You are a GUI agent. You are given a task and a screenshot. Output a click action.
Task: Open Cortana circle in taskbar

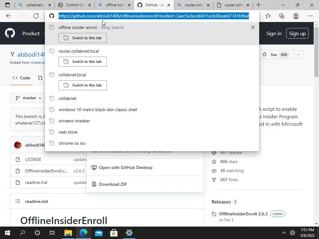pos(37,233)
